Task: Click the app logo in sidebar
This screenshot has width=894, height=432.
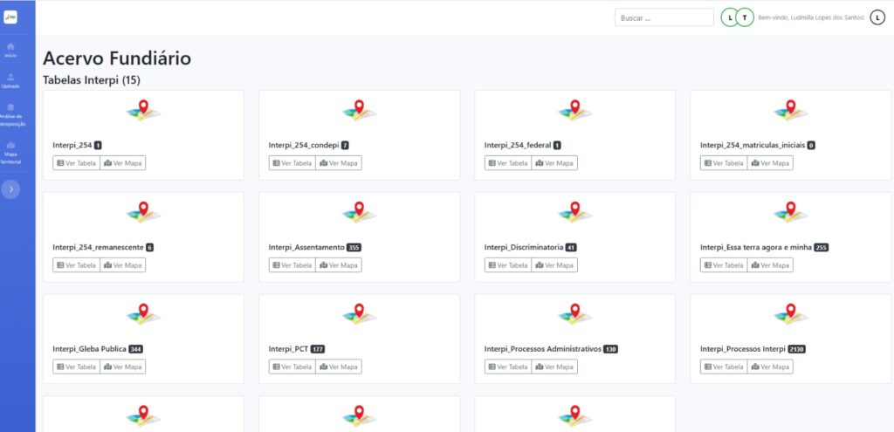Action: [10, 17]
